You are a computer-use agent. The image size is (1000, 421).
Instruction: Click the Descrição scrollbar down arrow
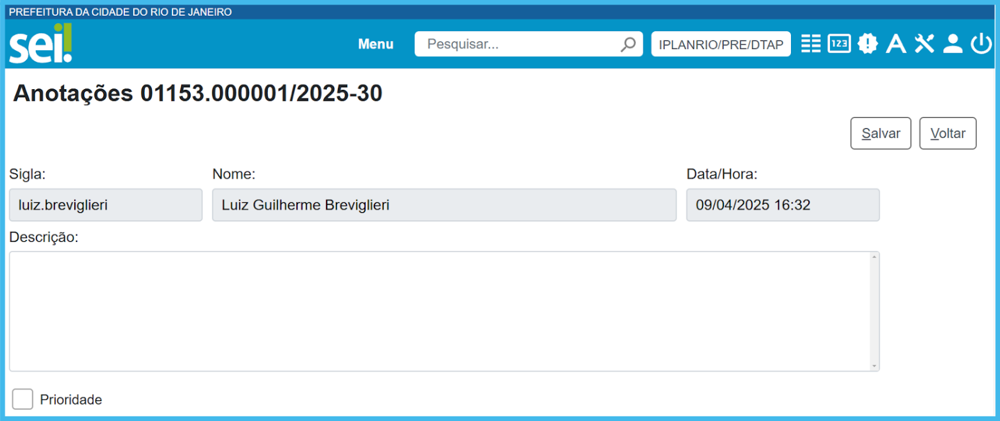click(x=874, y=365)
